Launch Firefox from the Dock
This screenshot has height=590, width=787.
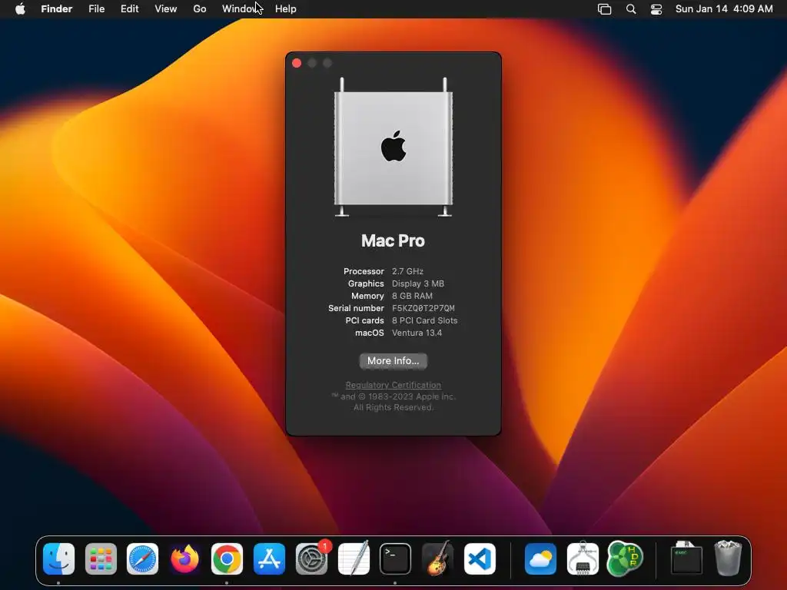pyautogui.click(x=184, y=559)
